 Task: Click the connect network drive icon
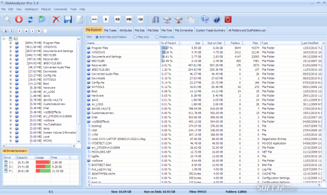click(167, 20)
